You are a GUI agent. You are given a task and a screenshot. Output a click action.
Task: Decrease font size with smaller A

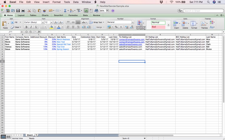(x=61, y=22)
